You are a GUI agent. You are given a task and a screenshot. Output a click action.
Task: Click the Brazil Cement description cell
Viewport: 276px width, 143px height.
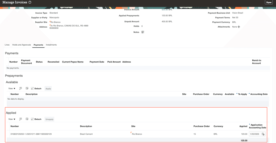coord(86,134)
